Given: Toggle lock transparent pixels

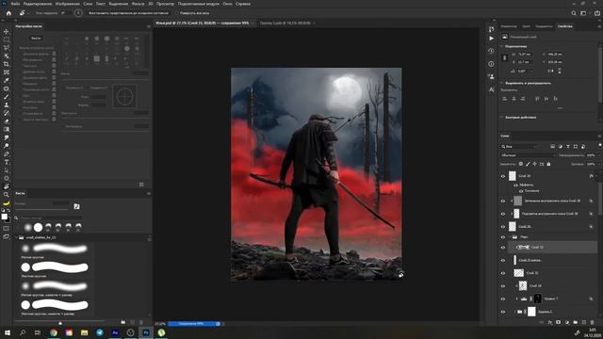Looking at the screenshot, I should tap(521, 164).
